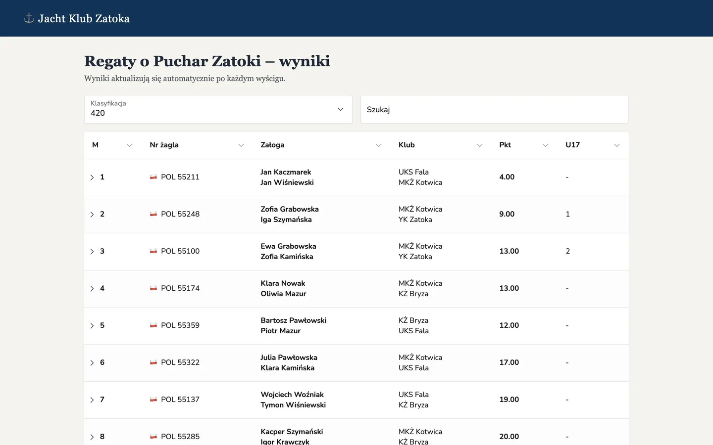Screen dimensions: 713x445
Task: Select crew name Zofia Grabowska
Action: [x=290, y=209]
